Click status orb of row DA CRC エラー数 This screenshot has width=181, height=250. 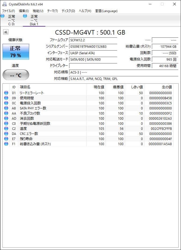[x=6, y=134]
